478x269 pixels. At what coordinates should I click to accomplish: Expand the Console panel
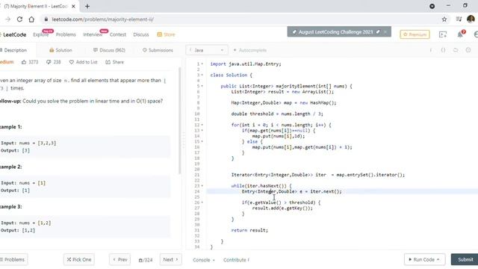tap(204, 260)
